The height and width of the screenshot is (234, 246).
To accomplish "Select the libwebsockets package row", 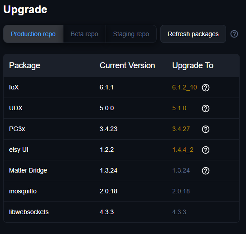I will coord(121,212).
